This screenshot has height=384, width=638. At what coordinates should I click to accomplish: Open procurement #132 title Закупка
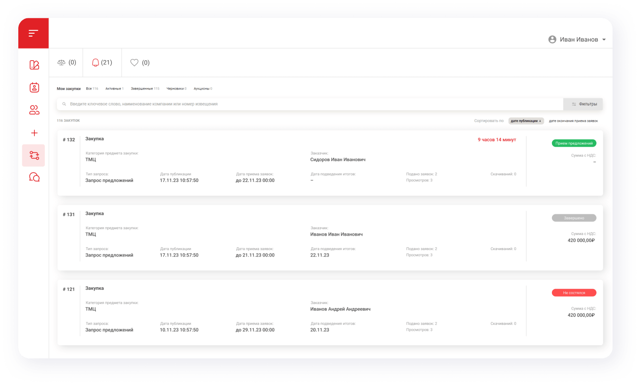click(x=94, y=139)
